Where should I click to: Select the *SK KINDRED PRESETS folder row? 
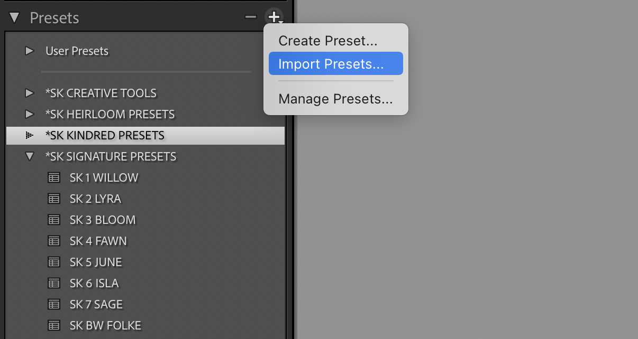coord(145,136)
